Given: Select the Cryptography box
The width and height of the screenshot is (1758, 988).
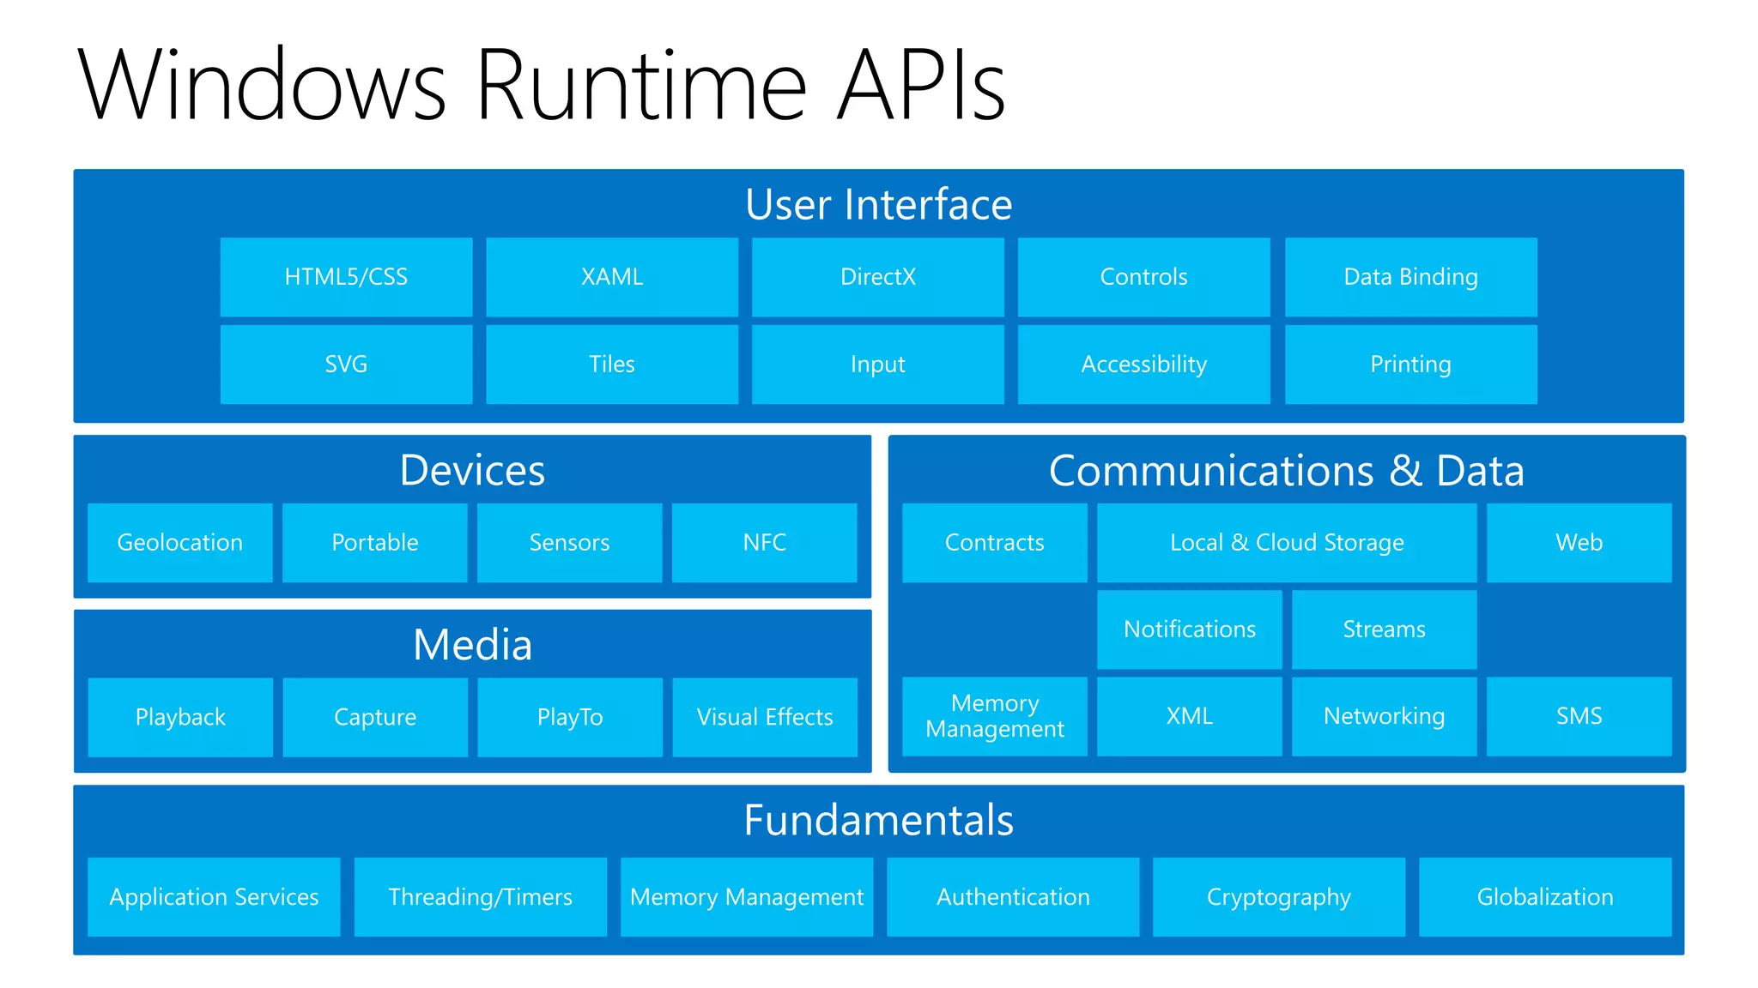Looking at the screenshot, I should 1278,897.
